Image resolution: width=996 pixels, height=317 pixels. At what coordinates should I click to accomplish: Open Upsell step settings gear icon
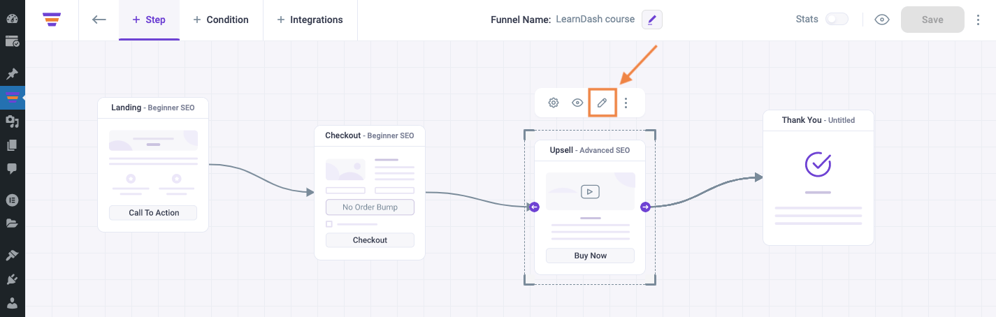click(x=554, y=103)
